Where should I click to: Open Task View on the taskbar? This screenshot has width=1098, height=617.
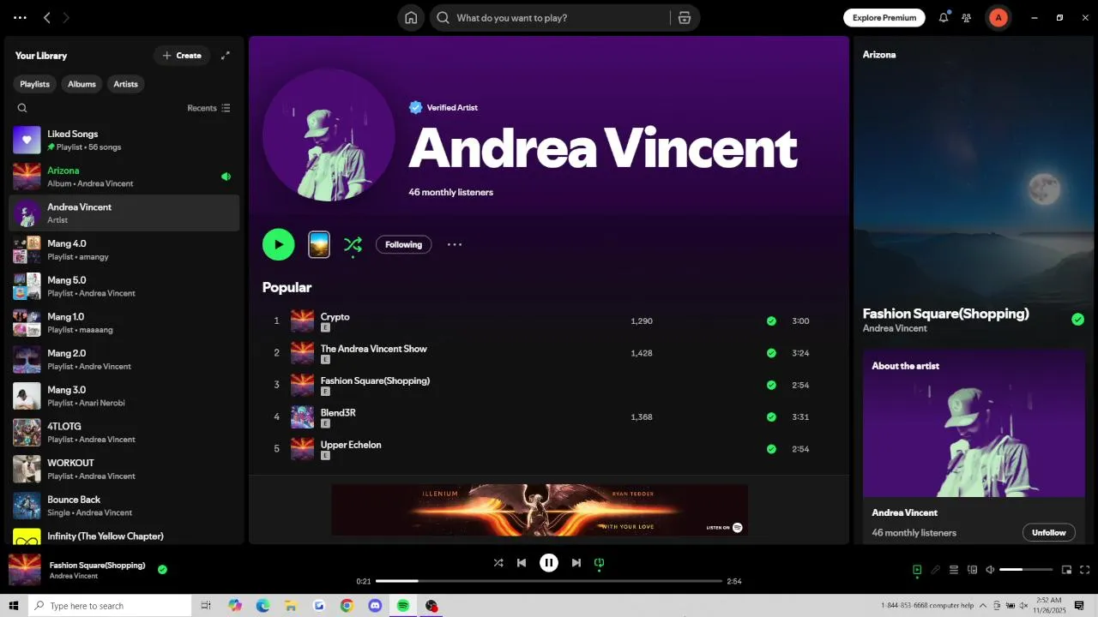point(206,606)
